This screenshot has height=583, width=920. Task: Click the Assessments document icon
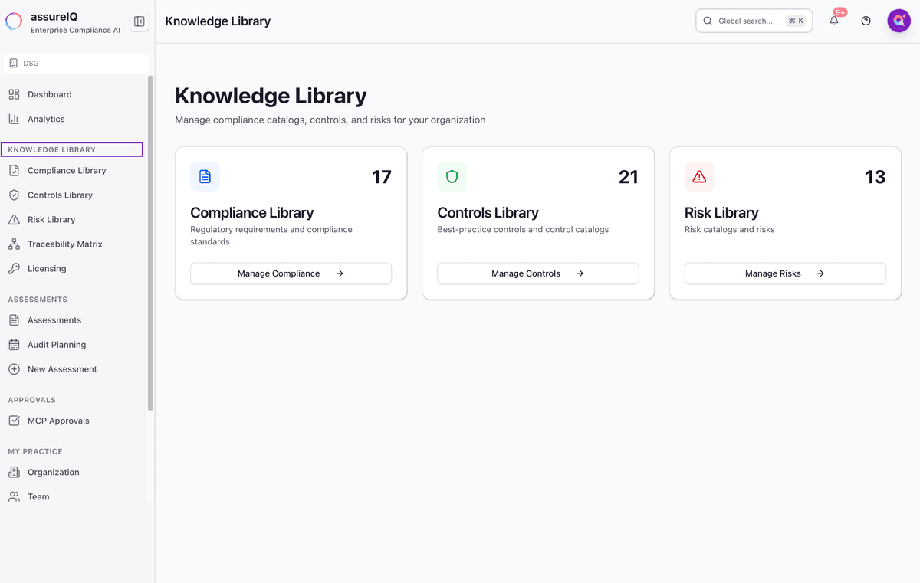[x=14, y=319]
